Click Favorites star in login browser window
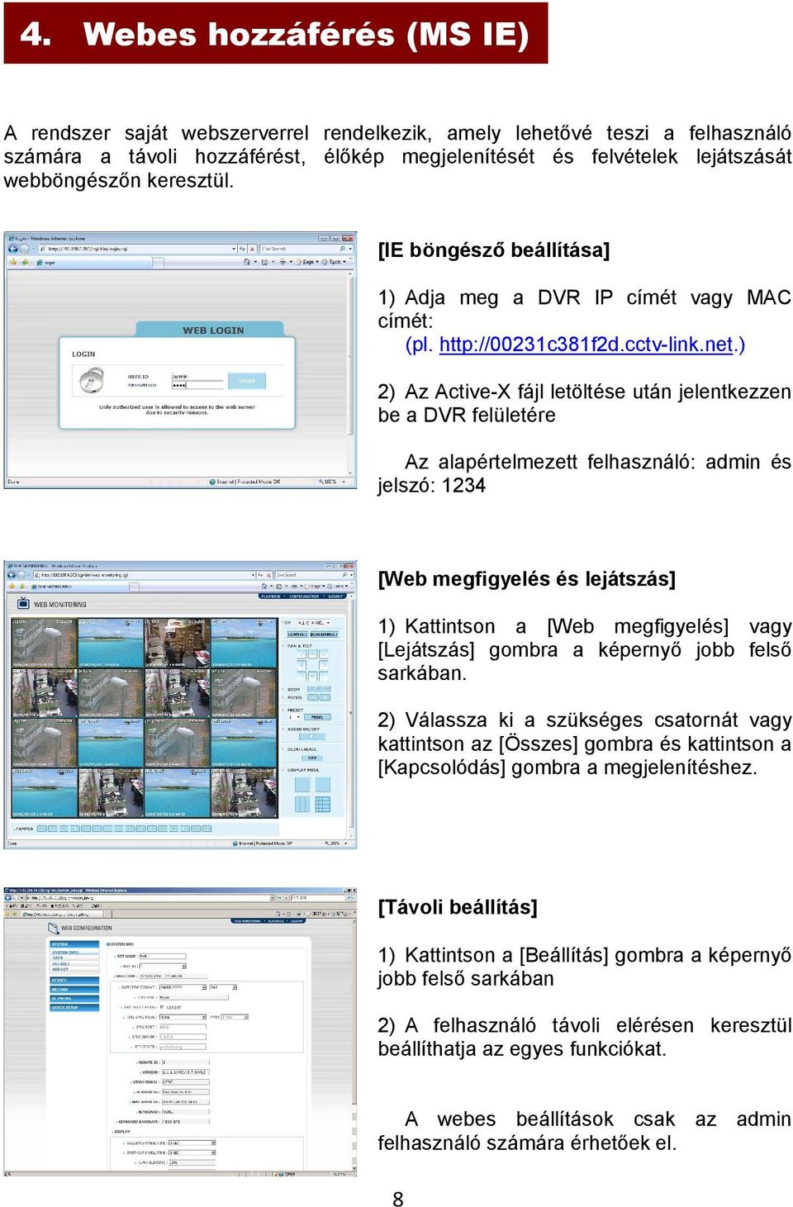Viewport: 793px width, 1207px height. 13,262
